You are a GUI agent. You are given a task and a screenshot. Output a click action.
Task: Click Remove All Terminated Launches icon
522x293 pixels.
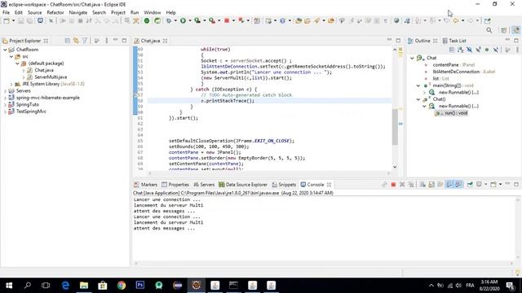point(411,185)
